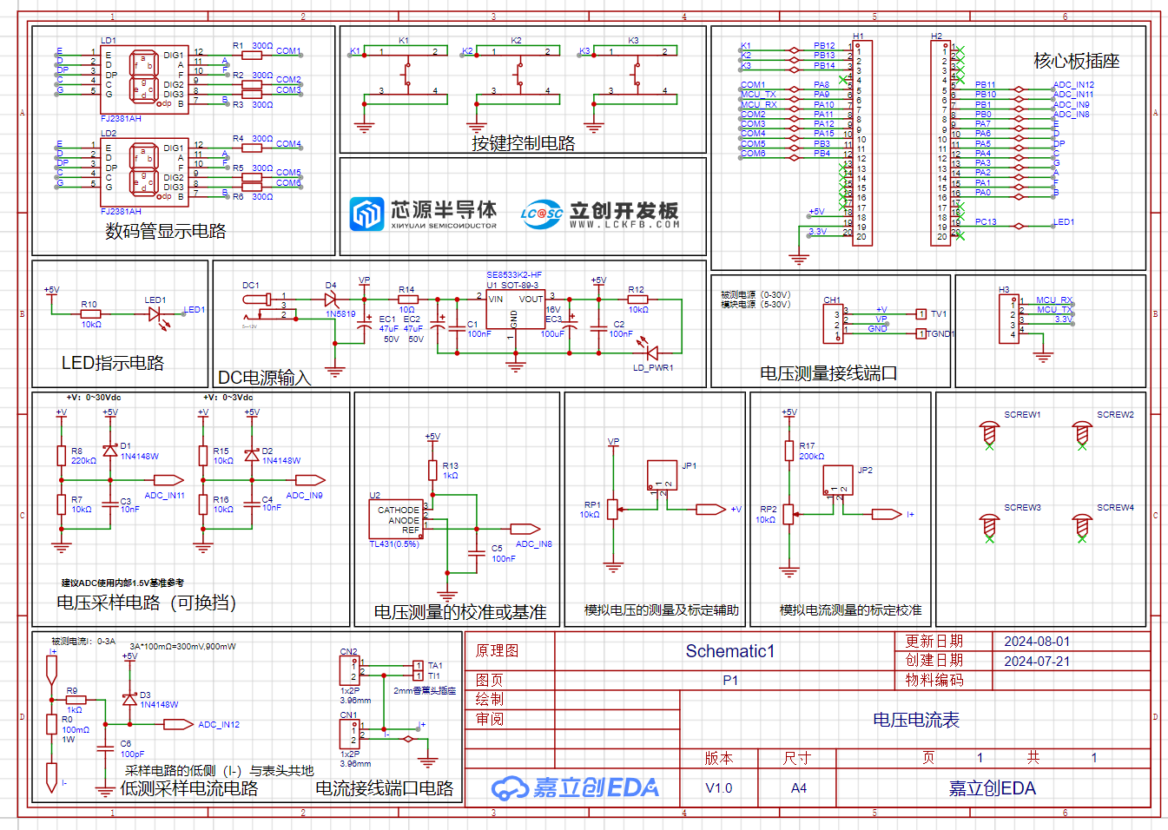Click the D3 diode symbol

130,699
